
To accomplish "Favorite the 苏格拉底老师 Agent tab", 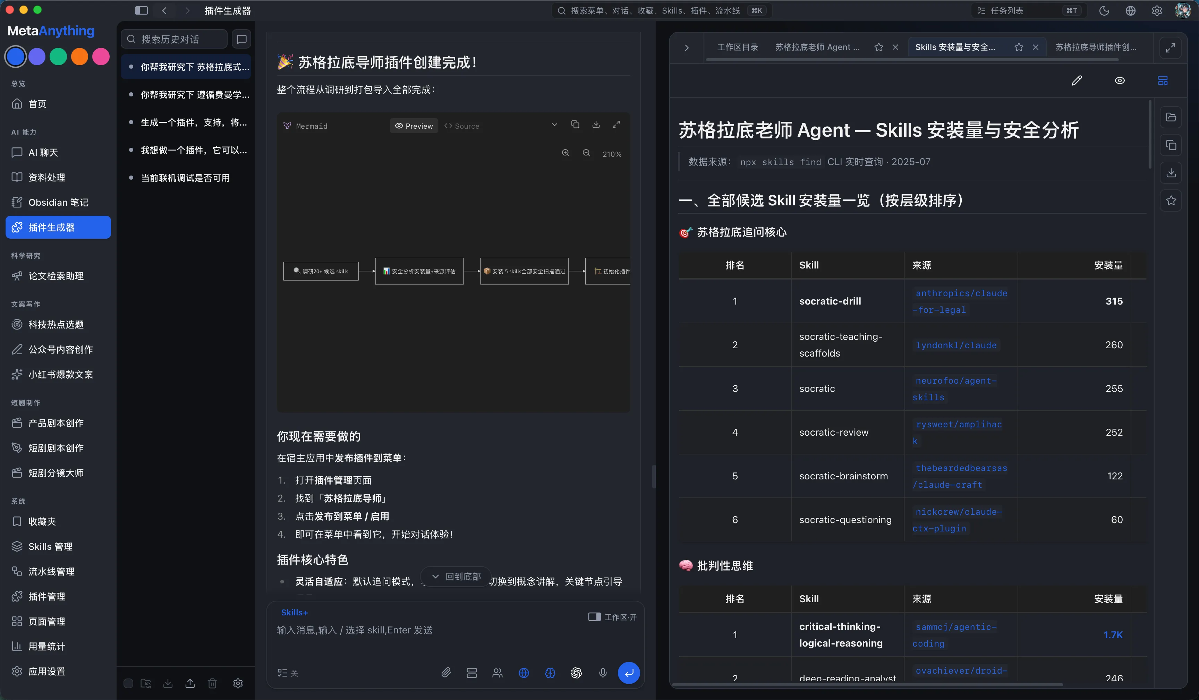I will pyautogui.click(x=879, y=47).
